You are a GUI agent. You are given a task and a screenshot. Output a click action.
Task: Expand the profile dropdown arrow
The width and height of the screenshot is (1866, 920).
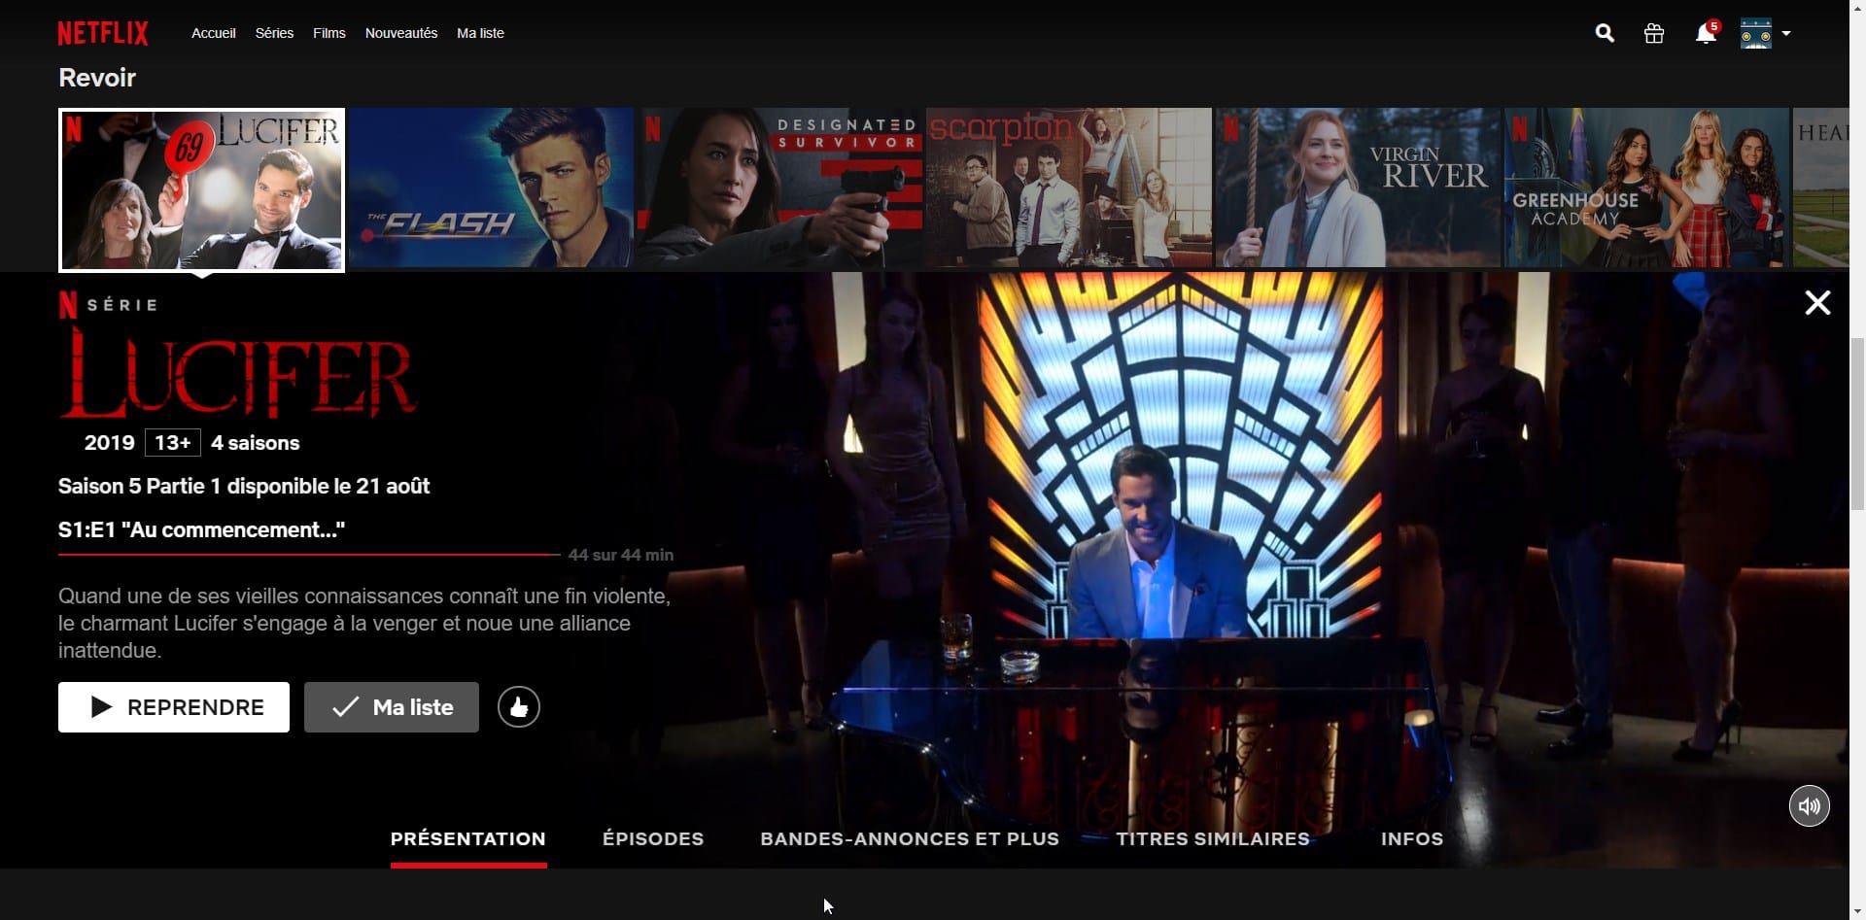click(1786, 33)
